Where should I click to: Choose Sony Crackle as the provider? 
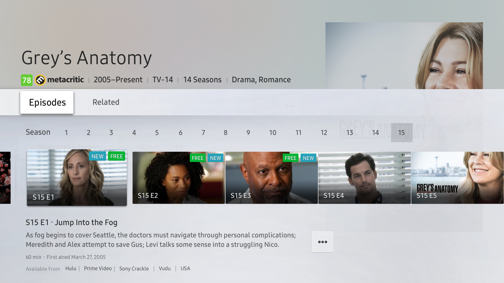click(x=134, y=269)
